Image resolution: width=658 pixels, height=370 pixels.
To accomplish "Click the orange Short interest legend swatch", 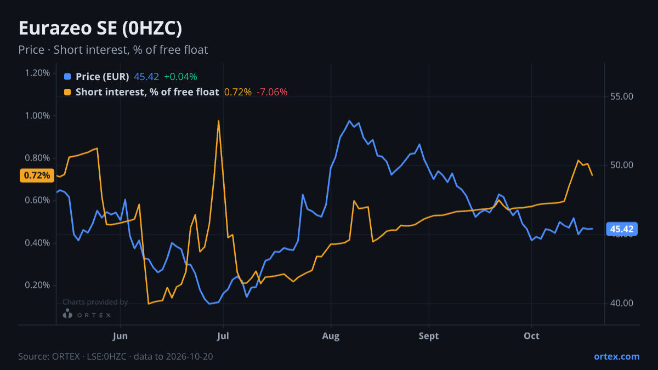I will (67, 92).
